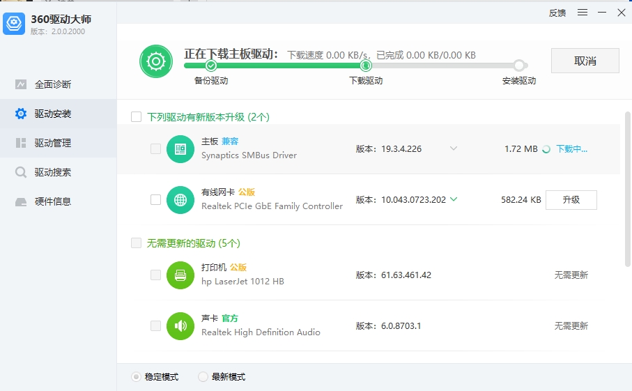Click the Synaptics SMBus Driver name
The width and height of the screenshot is (632, 391).
(249, 155)
